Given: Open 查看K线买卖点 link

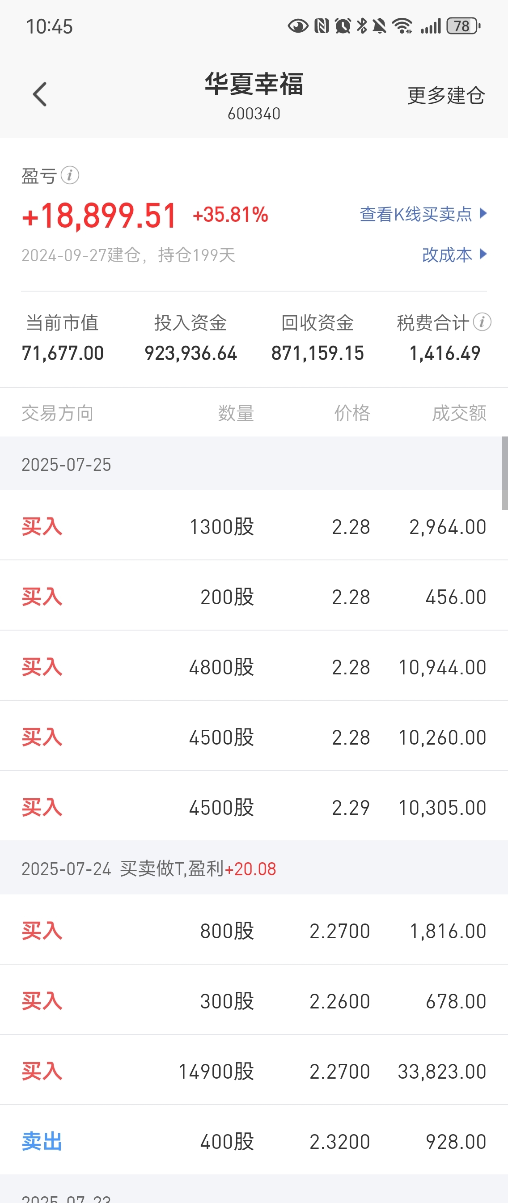Looking at the screenshot, I should (415, 214).
